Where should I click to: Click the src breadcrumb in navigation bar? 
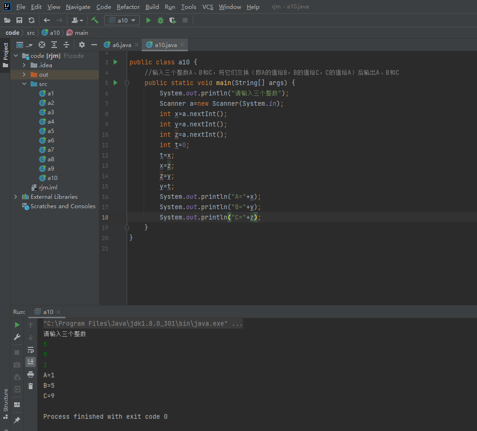31,32
